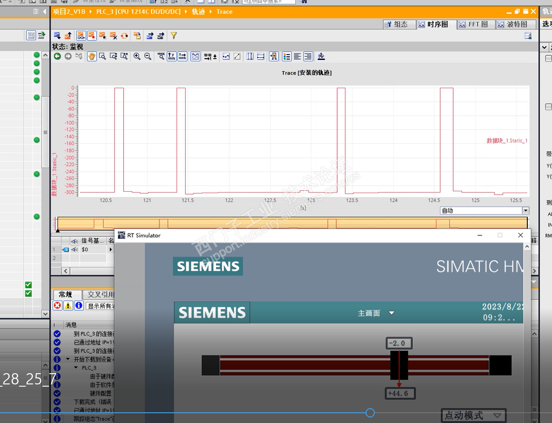Click the $0 signal cell

point(93,249)
